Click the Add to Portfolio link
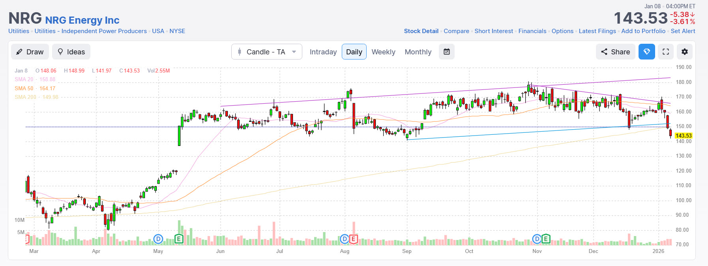The height and width of the screenshot is (266, 708). pos(643,31)
